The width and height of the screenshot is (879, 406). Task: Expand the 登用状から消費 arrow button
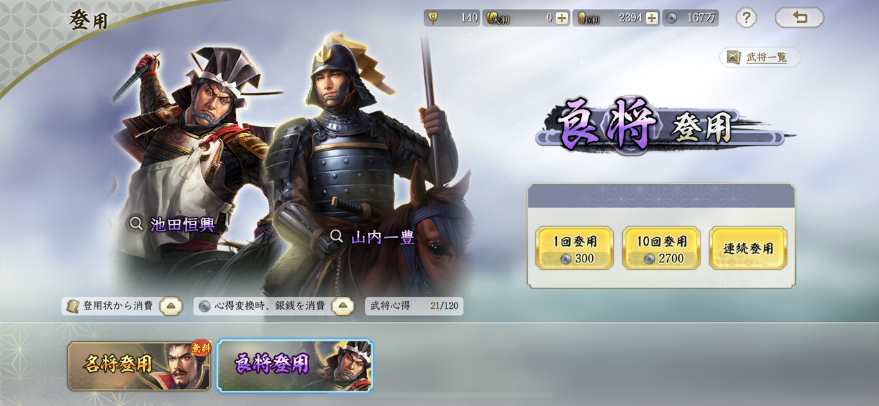pos(171,306)
